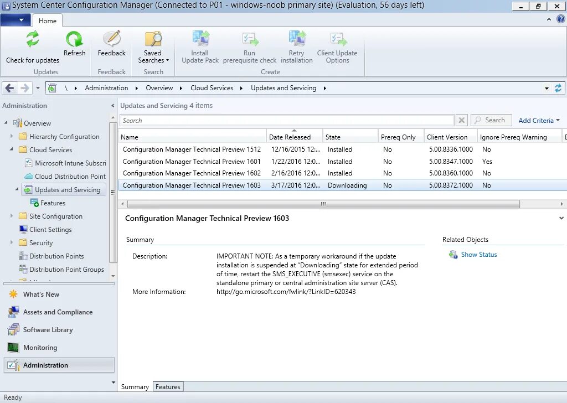Sort by the Name column header
The image size is (567, 403).
click(192, 137)
